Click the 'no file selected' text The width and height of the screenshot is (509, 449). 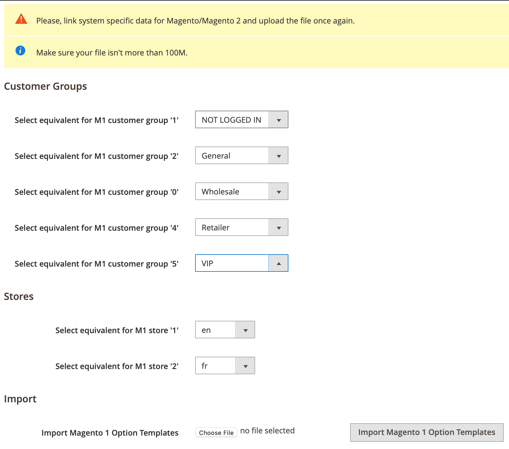pyautogui.click(x=268, y=431)
